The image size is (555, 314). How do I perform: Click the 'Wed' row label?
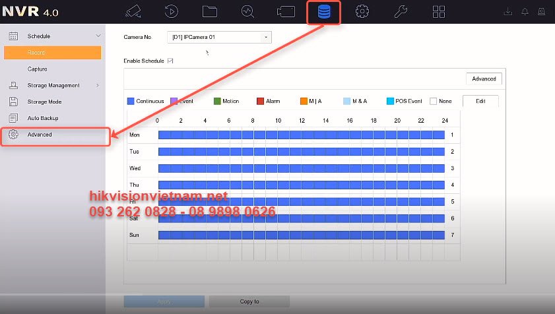(x=135, y=168)
